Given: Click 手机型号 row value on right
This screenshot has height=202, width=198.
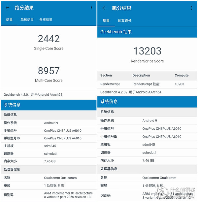Looking at the screenshot, I should pos(162,129).
